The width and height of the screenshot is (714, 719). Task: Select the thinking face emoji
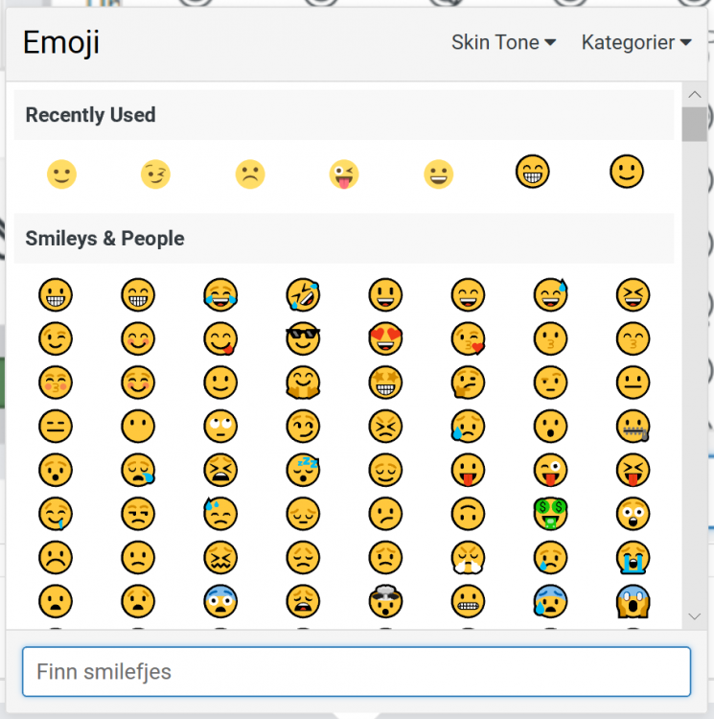pyautogui.click(x=468, y=383)
